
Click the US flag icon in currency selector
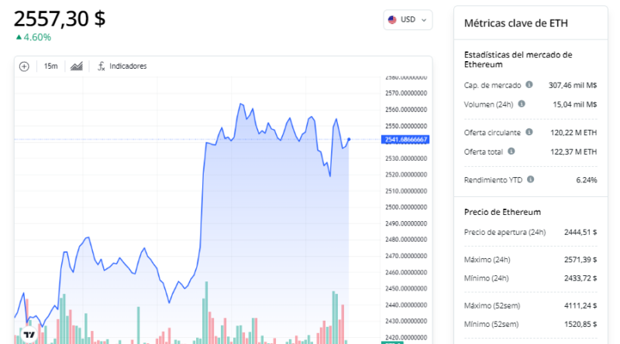coord(393,20)
